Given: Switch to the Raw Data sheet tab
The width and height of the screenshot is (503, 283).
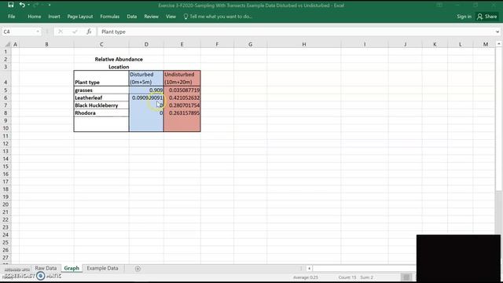Looking at the screenshot, I should (46, 268).
